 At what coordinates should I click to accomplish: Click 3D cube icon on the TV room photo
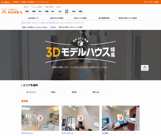pyautogui.click(x=80, y=118)
